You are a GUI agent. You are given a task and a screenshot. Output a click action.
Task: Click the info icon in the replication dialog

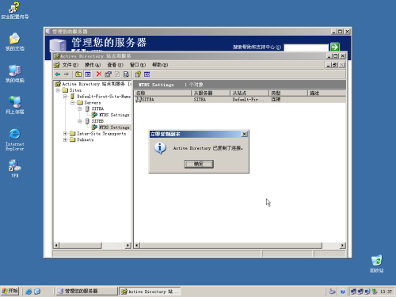[x=160, y=148]
